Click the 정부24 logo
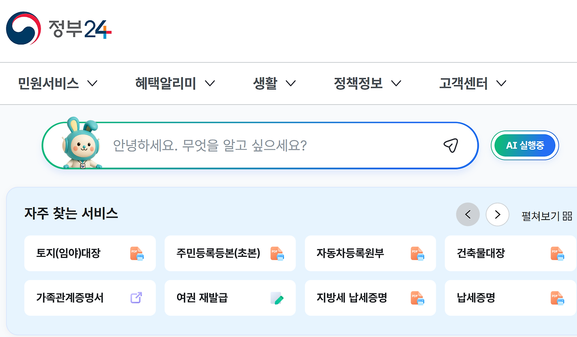 (x=59, y=28)
